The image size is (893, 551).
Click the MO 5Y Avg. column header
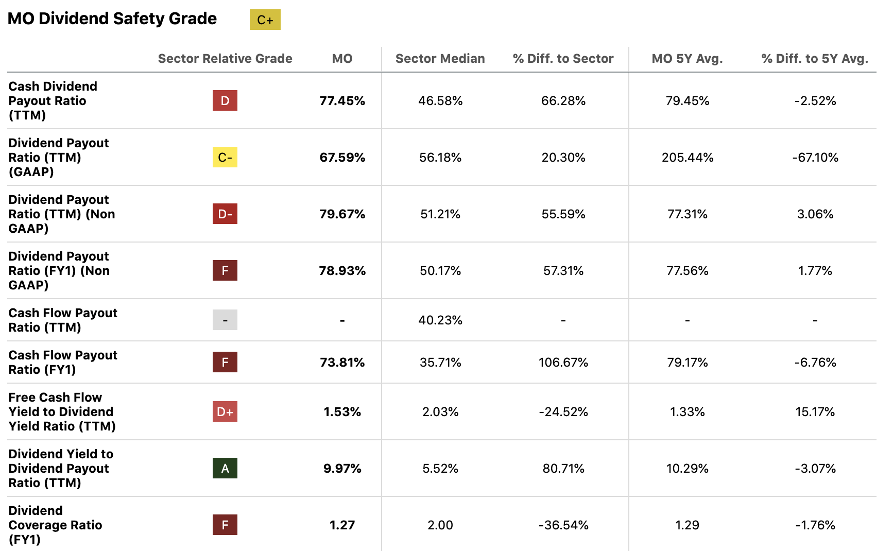tap(687, 59)
